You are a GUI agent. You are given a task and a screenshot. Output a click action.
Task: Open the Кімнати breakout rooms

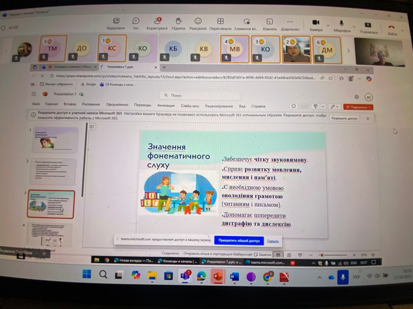coord(269,25)
